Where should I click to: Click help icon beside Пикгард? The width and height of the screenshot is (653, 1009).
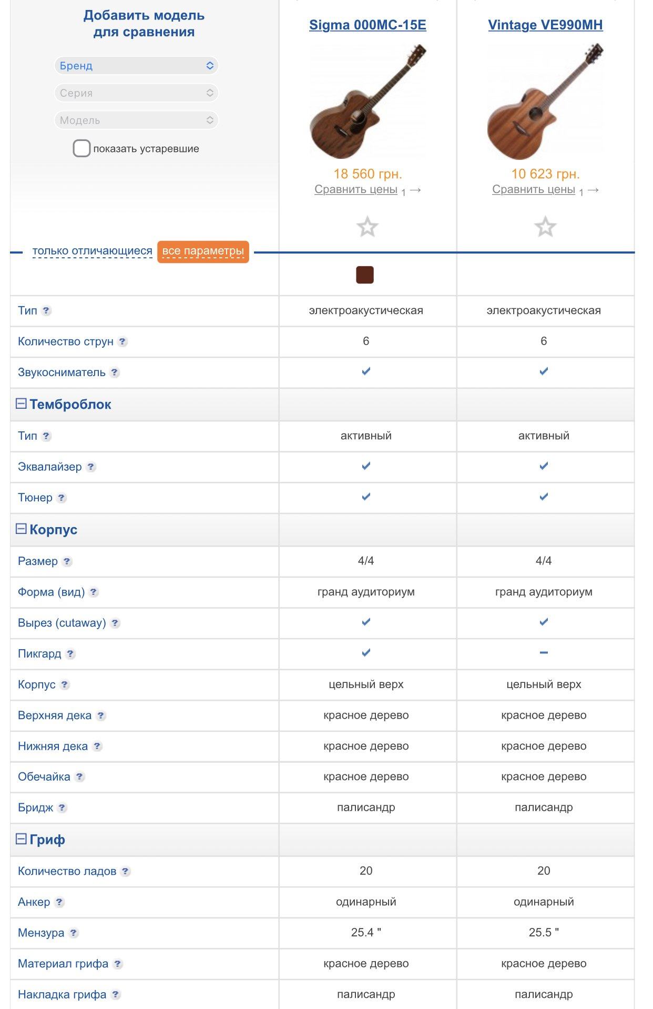coord(70,654)
